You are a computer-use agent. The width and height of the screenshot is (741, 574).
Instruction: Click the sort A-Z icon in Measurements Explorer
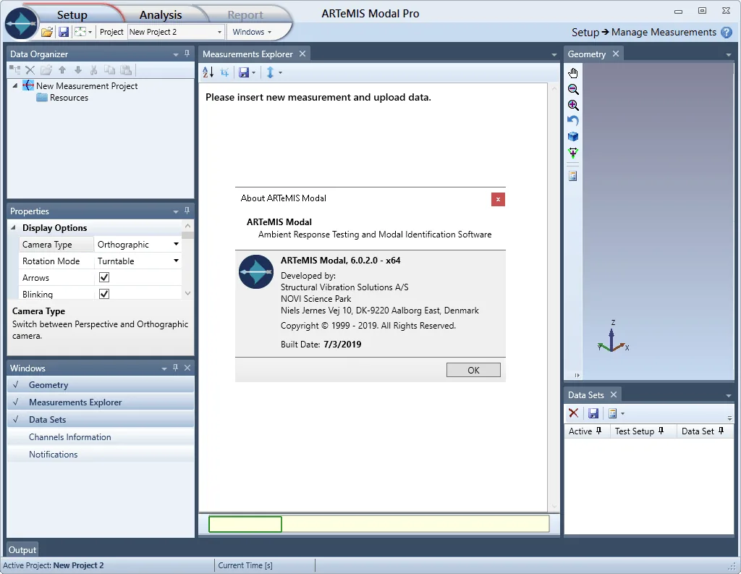[208, 72]
